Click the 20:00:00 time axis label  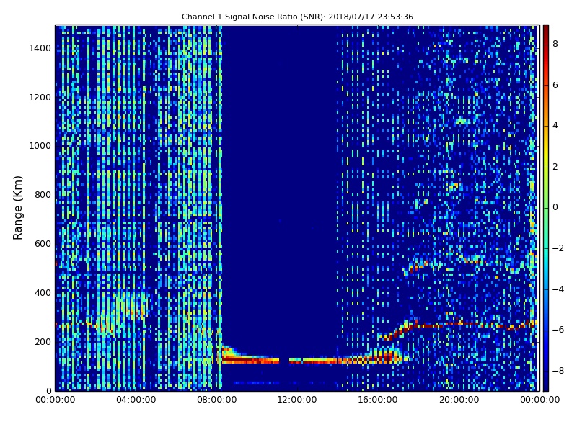(x=459, y=400)
